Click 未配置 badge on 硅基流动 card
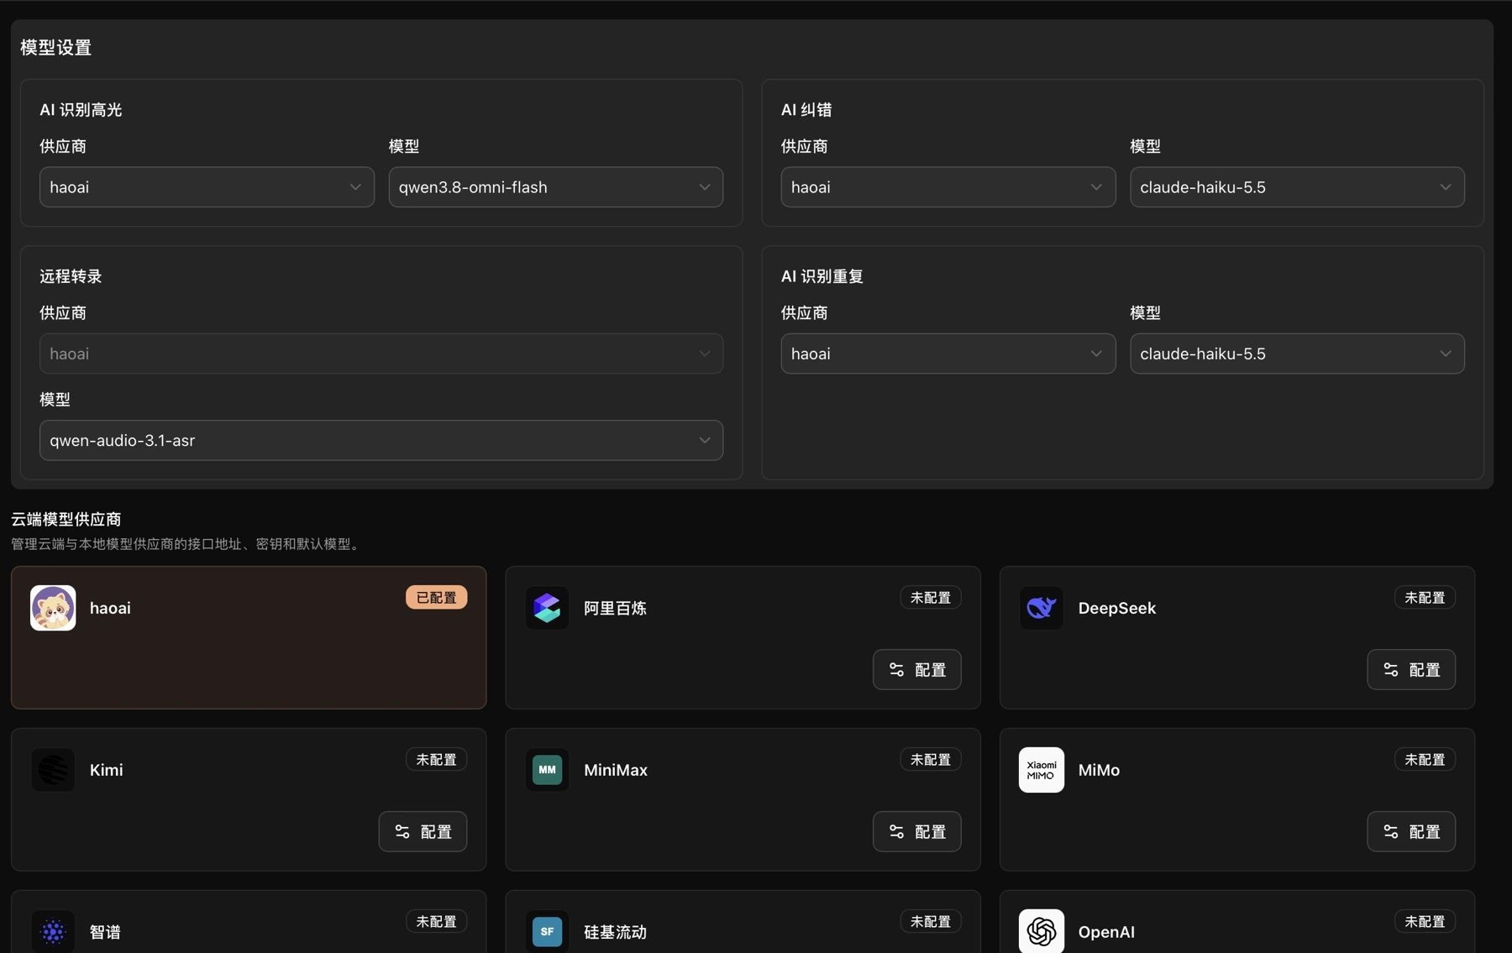Screen dimensions: 1512x953 (931, 922)
